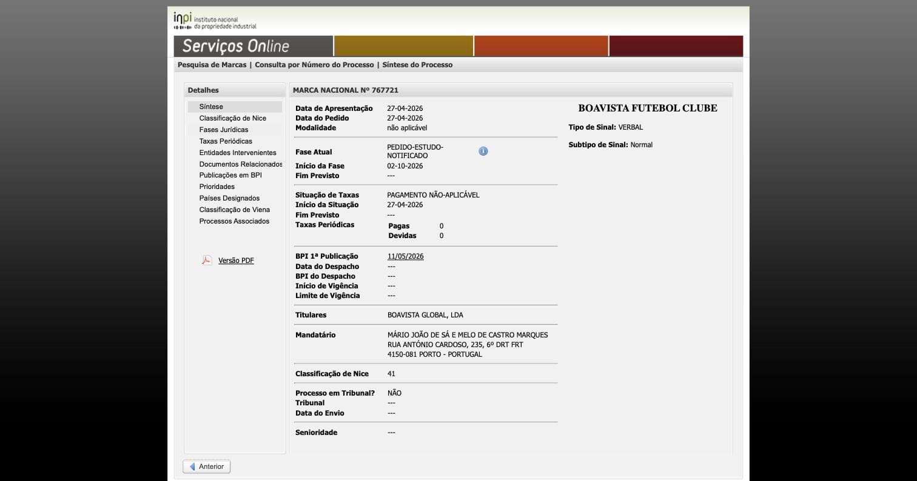The image size is (917, 481).
Task: Open the 11/05/2026 BPI publication link
Action: click(406, 256)
